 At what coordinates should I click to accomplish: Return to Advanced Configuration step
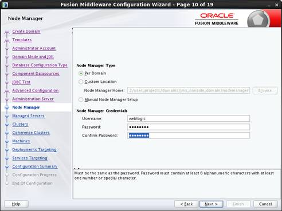click(36, 90)
